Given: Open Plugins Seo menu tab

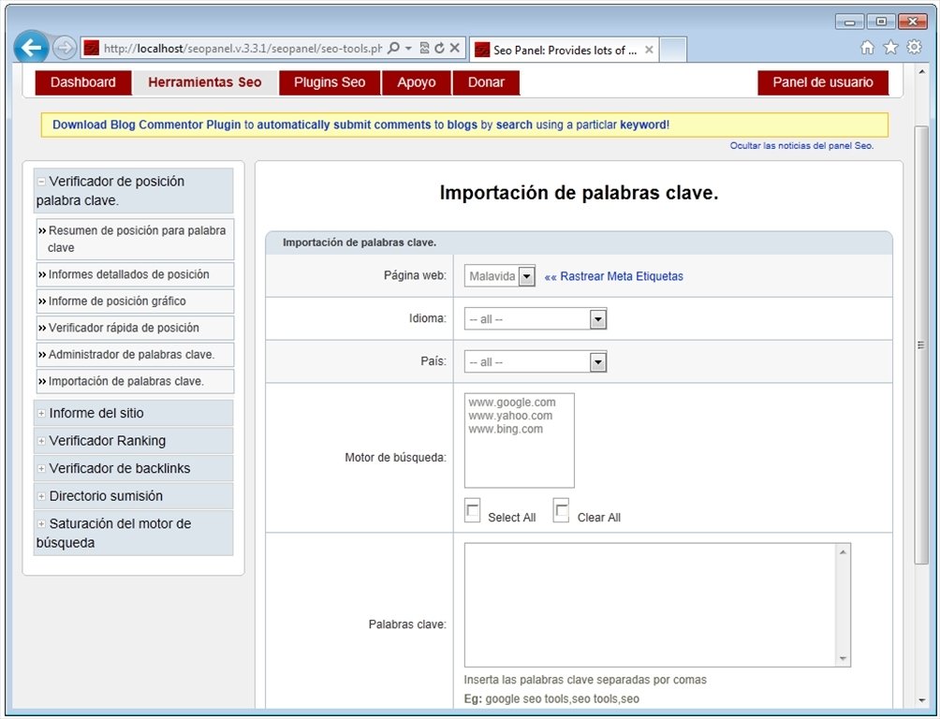Looking at the screenshot, I should point(330,82).
